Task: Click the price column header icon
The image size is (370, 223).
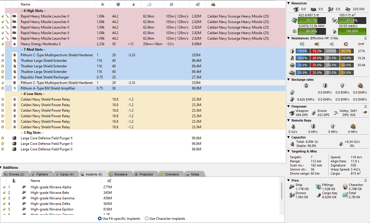Action: click(x=197, y=4)
